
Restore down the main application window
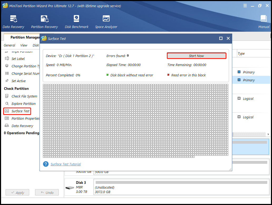(x=260, y=6)
